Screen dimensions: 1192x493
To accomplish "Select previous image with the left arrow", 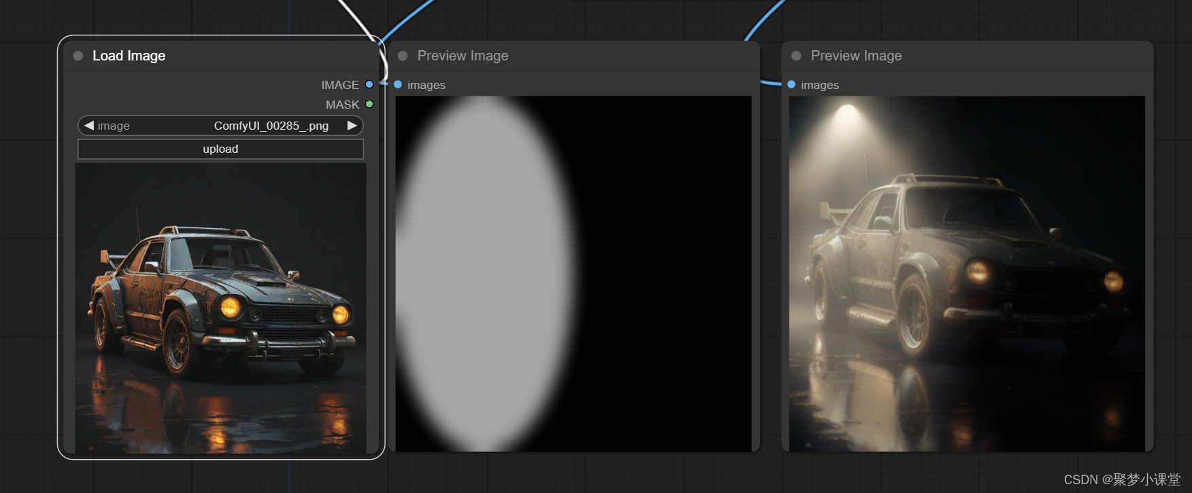I will [88, 126].
